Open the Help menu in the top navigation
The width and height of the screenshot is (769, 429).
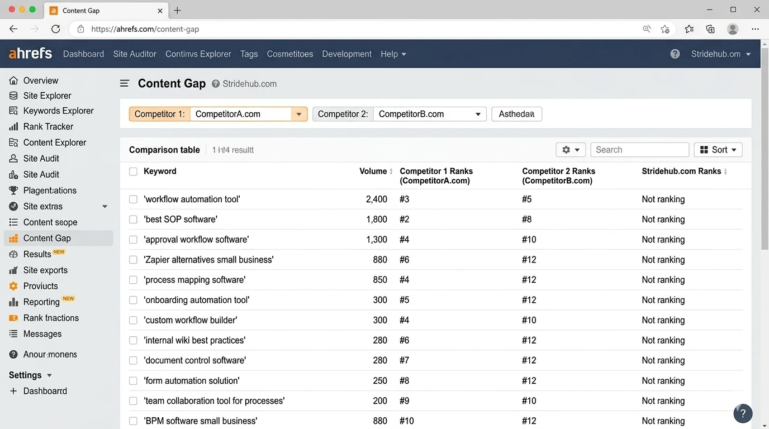(x=393, y=54)
